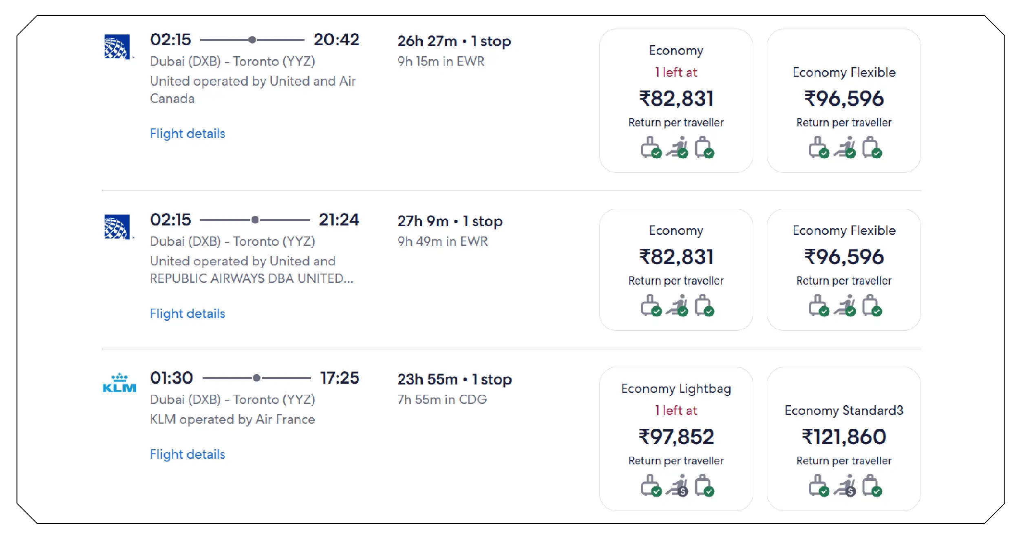The height and width of the screenshot is (539, 1022).
Task: Click trolley cabin bag icon in Economy Lightbag fare
Action: (650, 485)
